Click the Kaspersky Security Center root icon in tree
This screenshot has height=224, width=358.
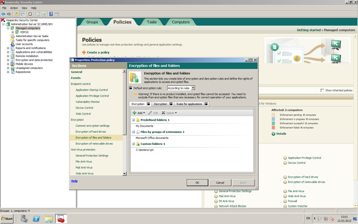click(x=3, y=20)
